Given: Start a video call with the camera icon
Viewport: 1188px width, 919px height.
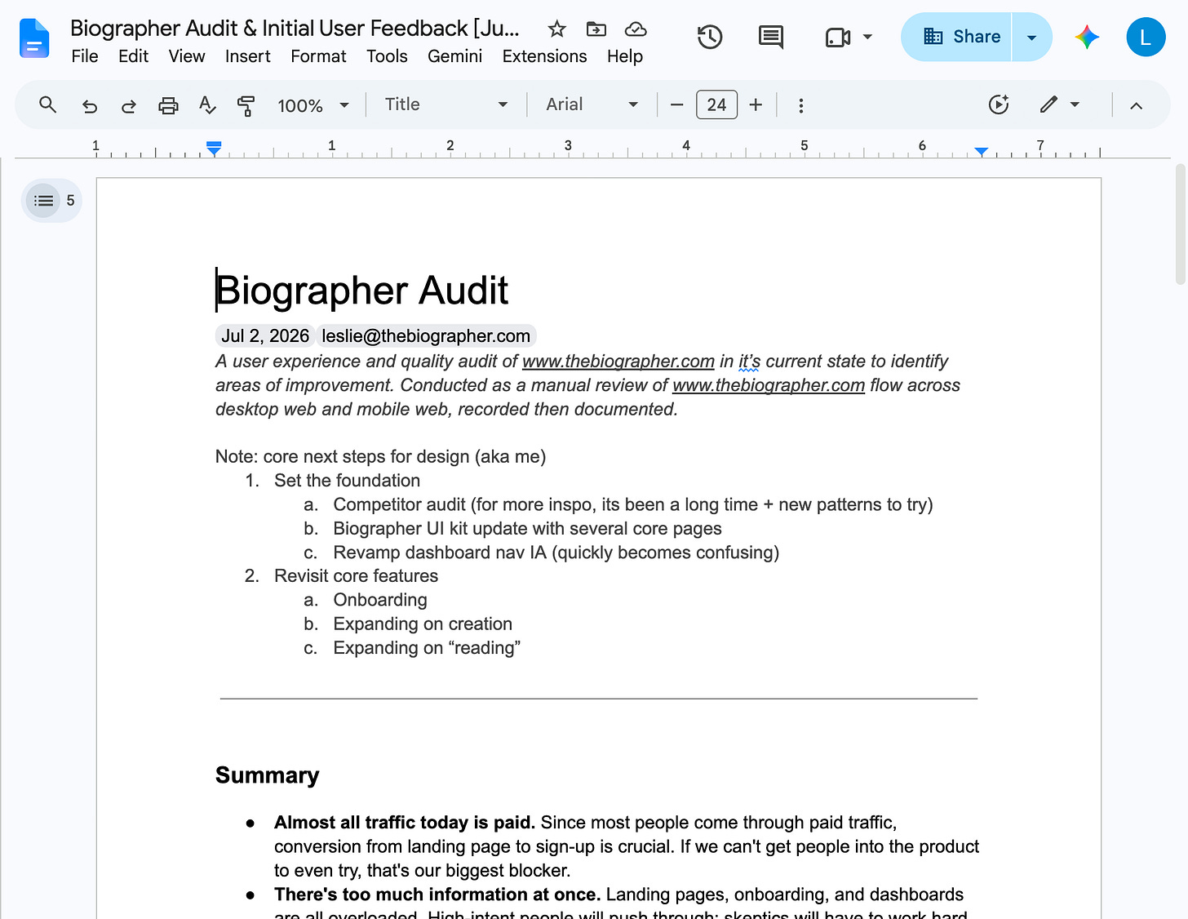Looking at the screenshot, I should (x=838, y=38).
